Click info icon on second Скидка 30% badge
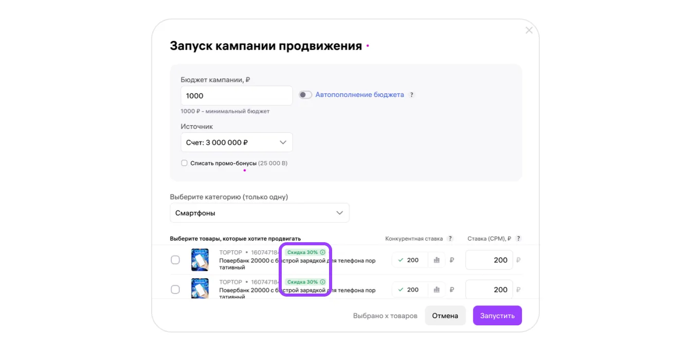Viewport: 691px width, 351px height. coord(322,282)
